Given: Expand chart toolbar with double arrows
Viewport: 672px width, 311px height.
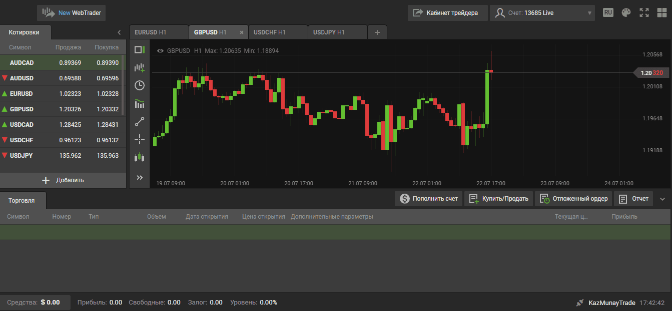Looking at the screenshot, I should coord(140,177).
